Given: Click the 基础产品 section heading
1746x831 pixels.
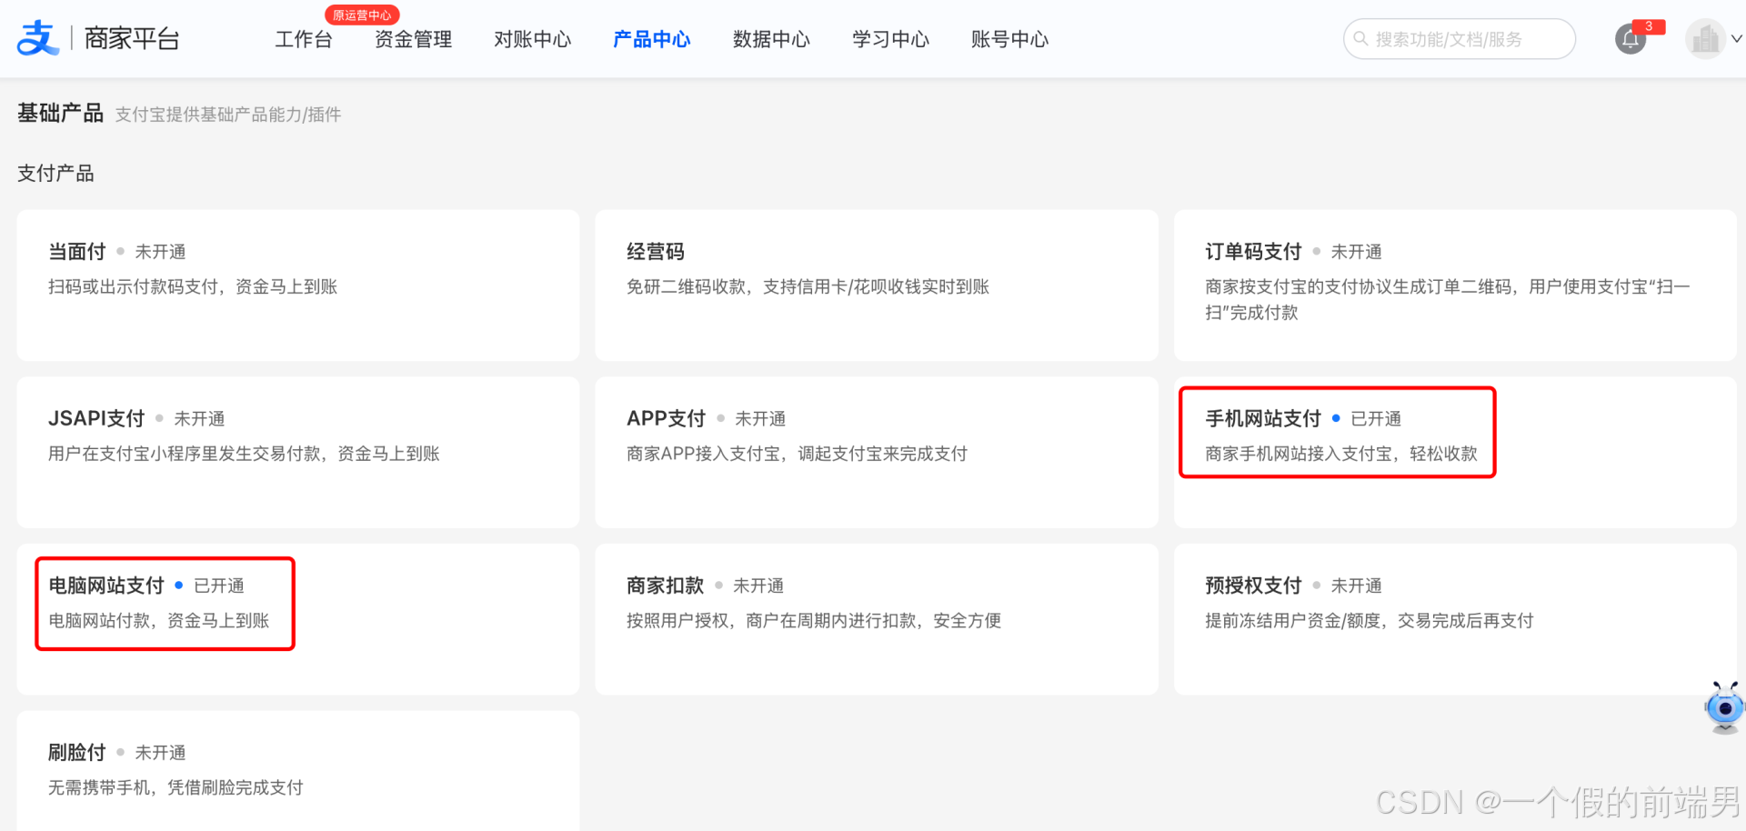Looking at the screenshot, I should pyautogui.click(x=60, y=113).
